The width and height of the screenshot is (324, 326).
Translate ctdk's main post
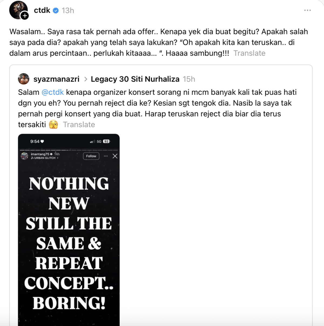[249, 53]
